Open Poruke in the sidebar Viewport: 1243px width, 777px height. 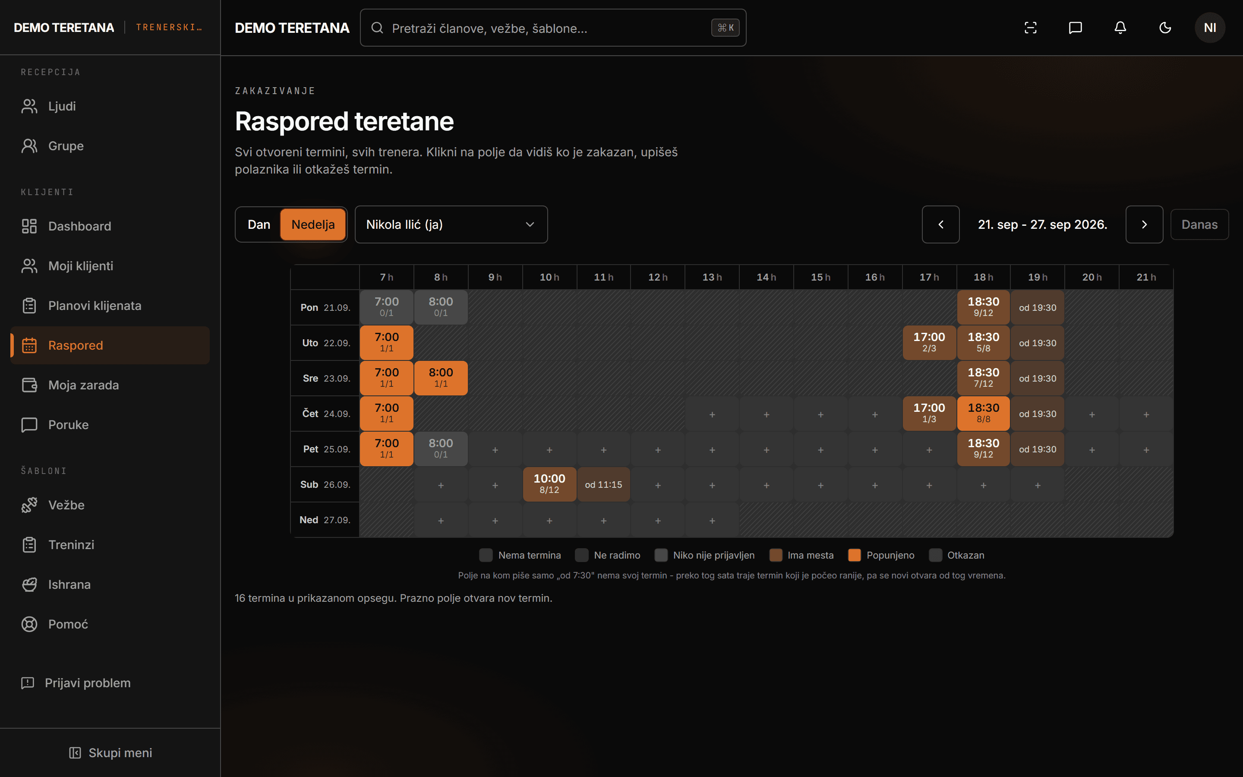[x=110, y=425]
